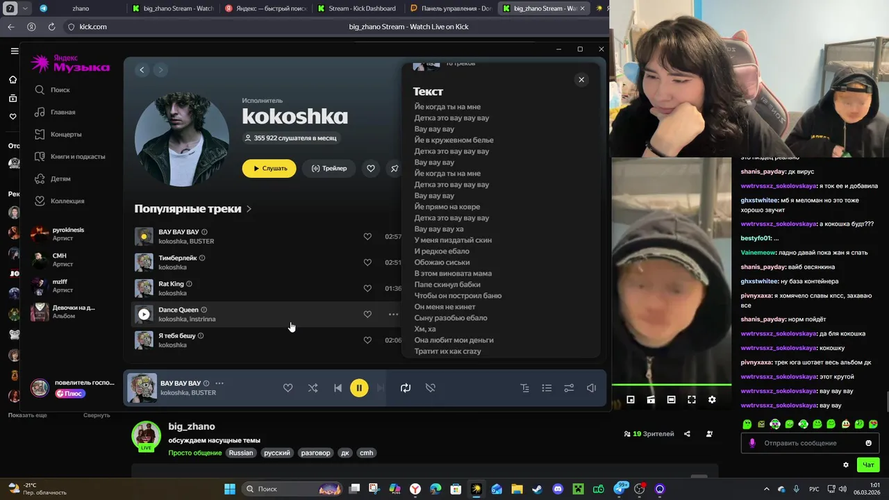The image size is (889, 500).
Task: Open Steam from the Windows taskbar
Action: coord(537,489)
